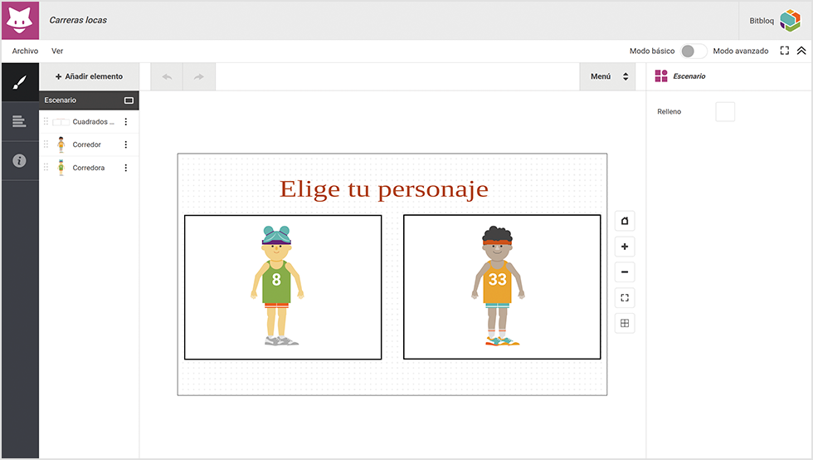This screenshot has width=813, height=460.
Task: Select the Cuadrados element row
Action: (x=90, y=121)
